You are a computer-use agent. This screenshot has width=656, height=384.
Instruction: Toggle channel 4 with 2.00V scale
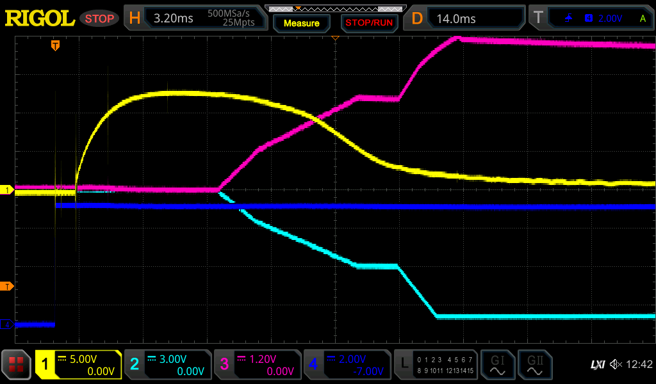[347, 365]
